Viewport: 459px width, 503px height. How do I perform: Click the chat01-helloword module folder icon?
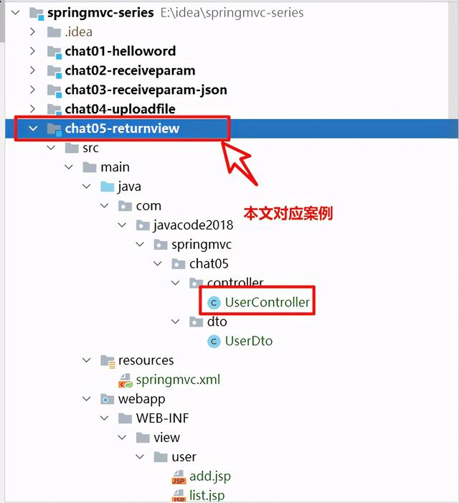(55, 52)
